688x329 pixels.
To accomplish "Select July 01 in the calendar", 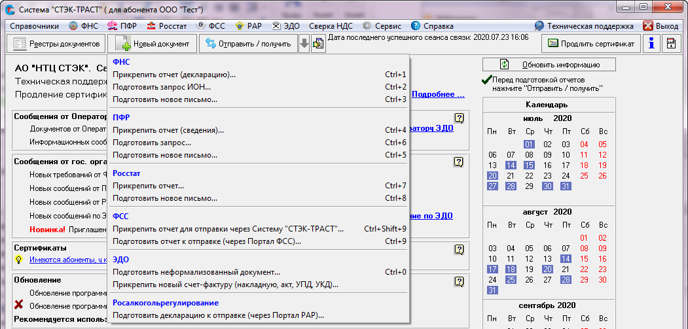I will [x=529, y=145].
